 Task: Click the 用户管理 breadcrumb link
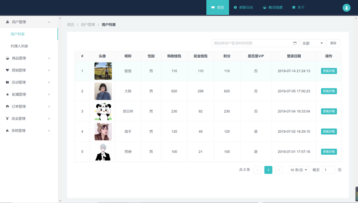coord(88,25)
